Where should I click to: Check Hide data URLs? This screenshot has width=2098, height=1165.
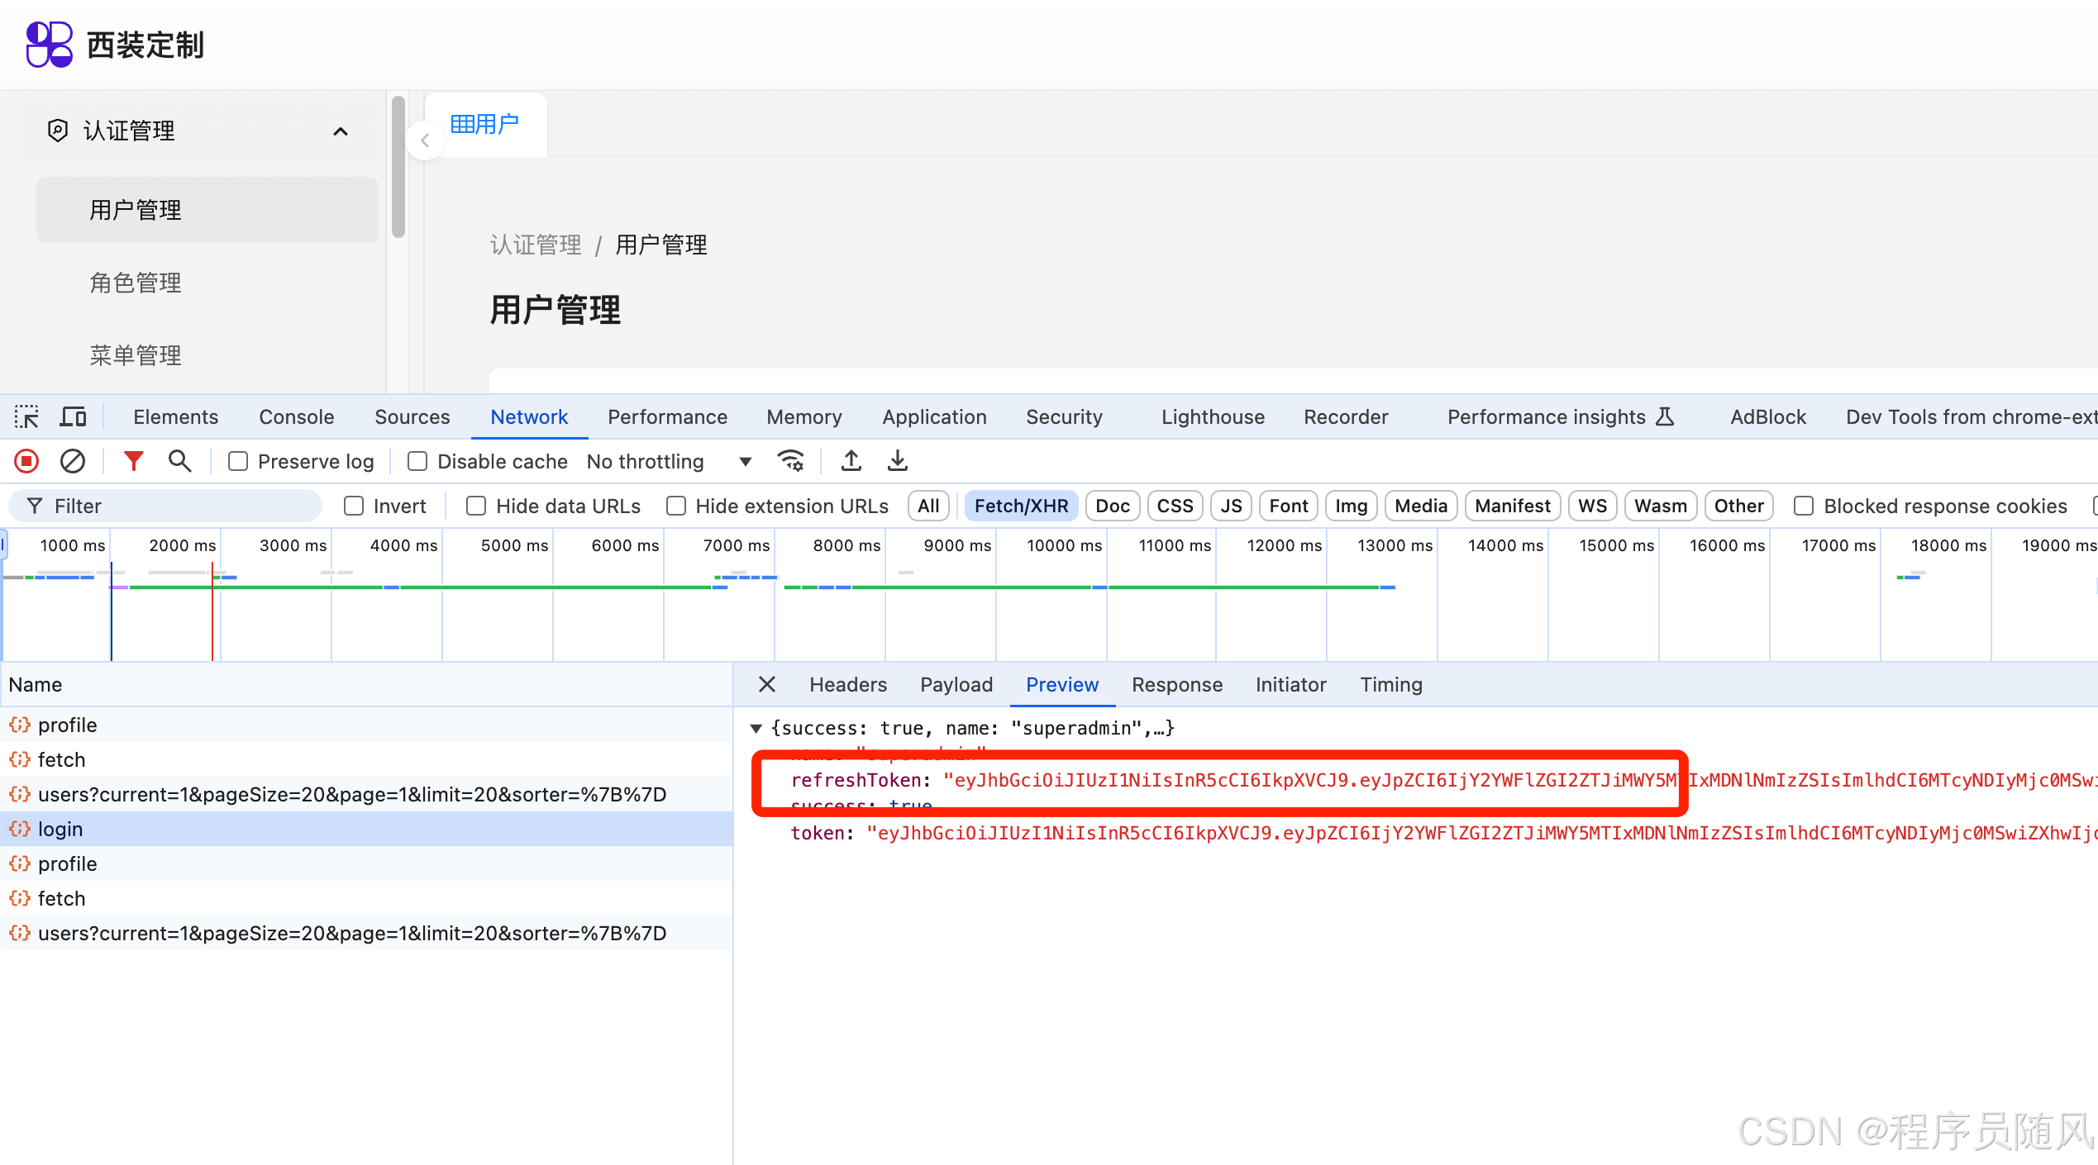pyautogui.click(x=476, y=506)
